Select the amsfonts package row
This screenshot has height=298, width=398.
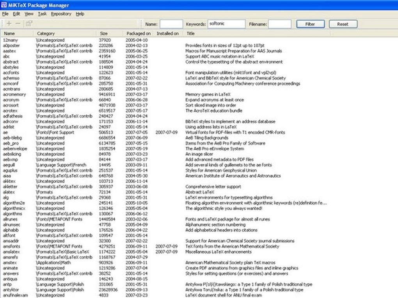[x=165, y=246]
